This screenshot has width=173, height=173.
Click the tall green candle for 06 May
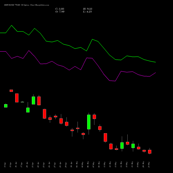coord(89,122)
